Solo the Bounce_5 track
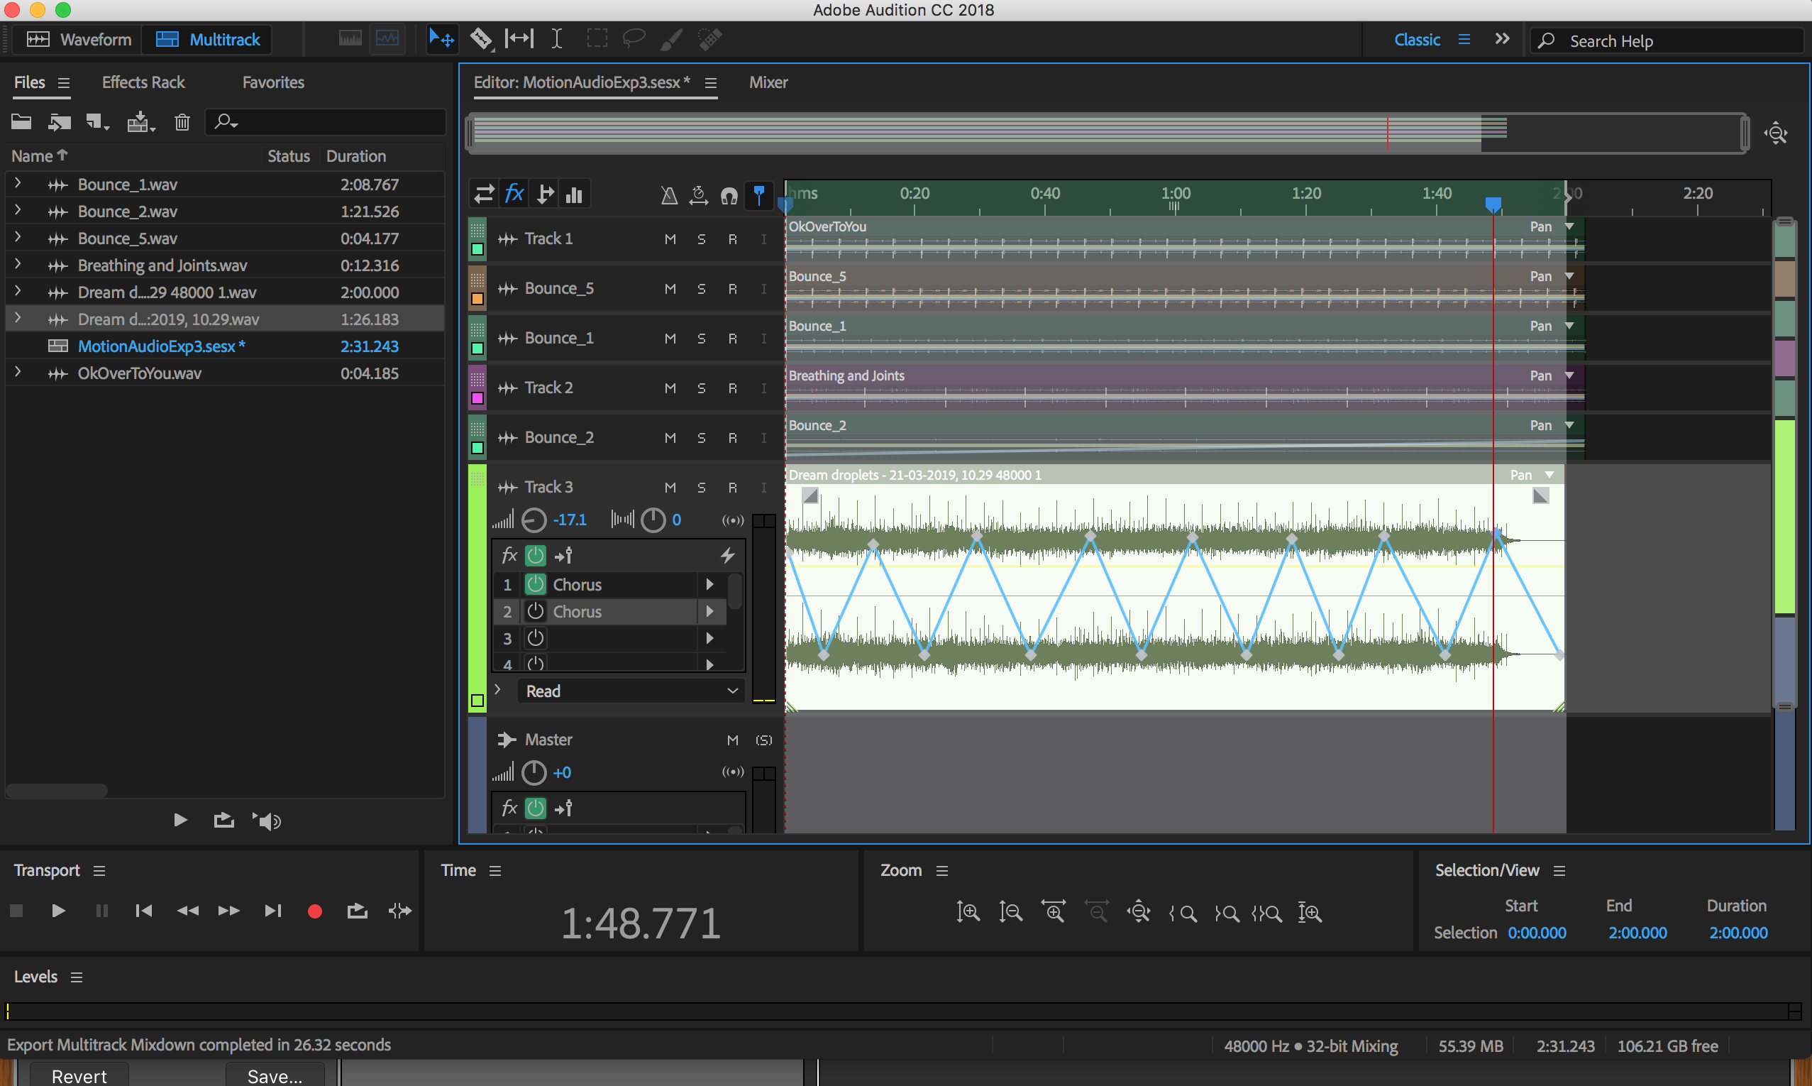 (701, 289)
